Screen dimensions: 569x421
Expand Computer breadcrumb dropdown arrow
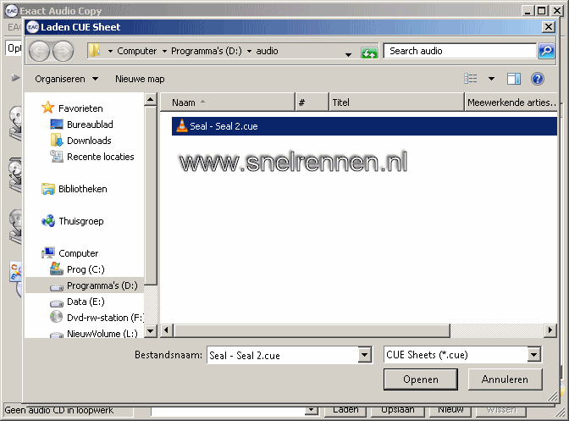click(x=164, y=51)
